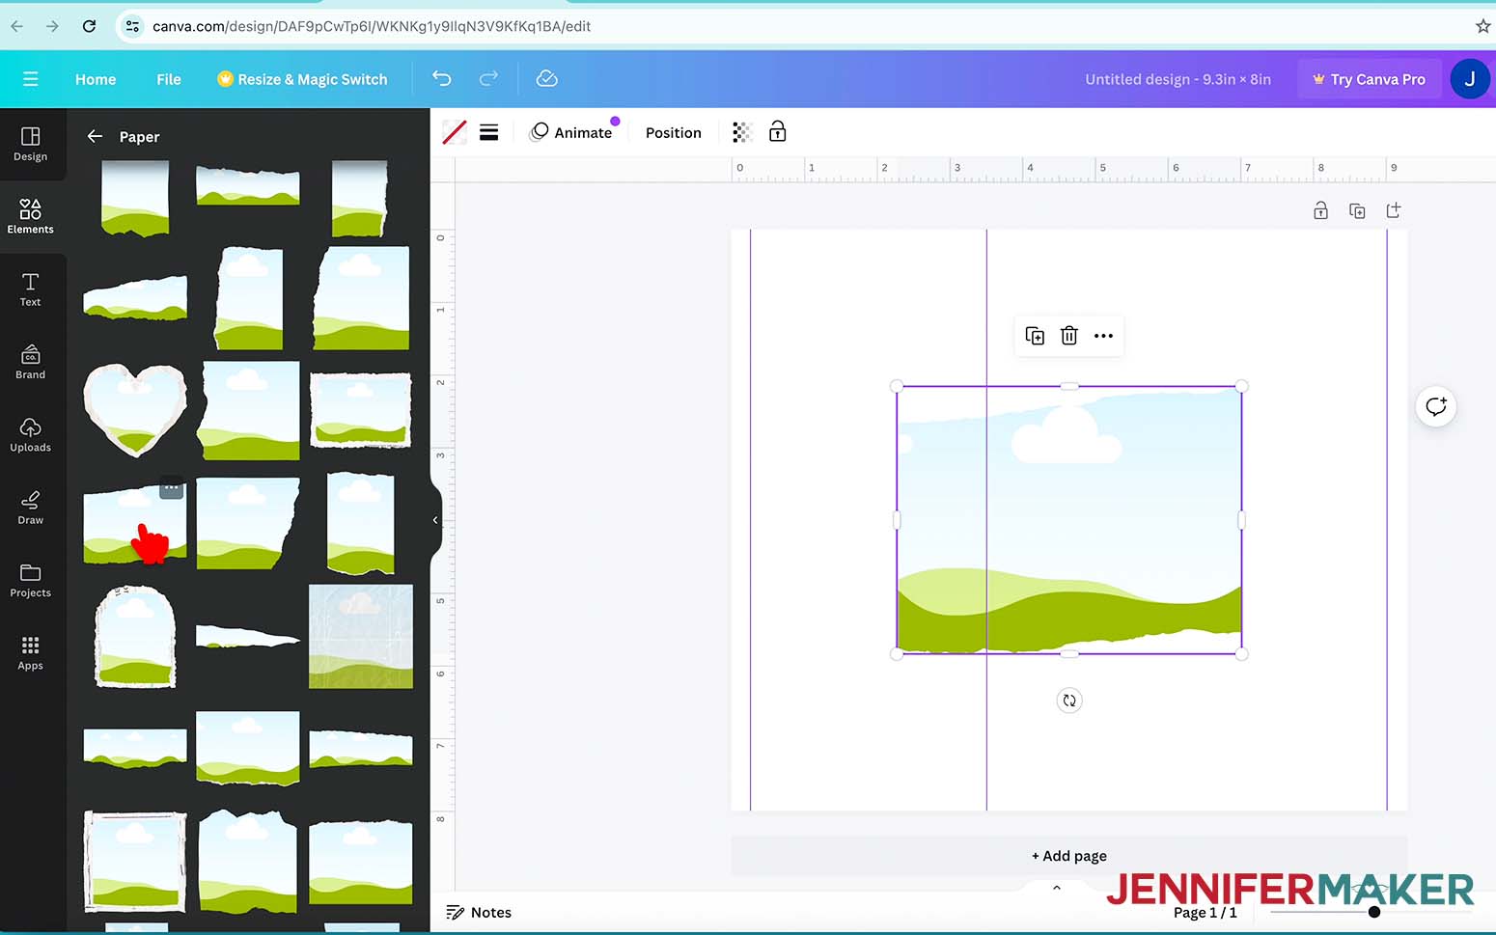Open the comment bubble button
Image resolution: width=1496 pixels, height=935 pixels.
coord(1436,406)
